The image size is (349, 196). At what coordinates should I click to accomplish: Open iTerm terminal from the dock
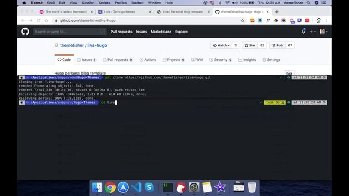(168, 187)
